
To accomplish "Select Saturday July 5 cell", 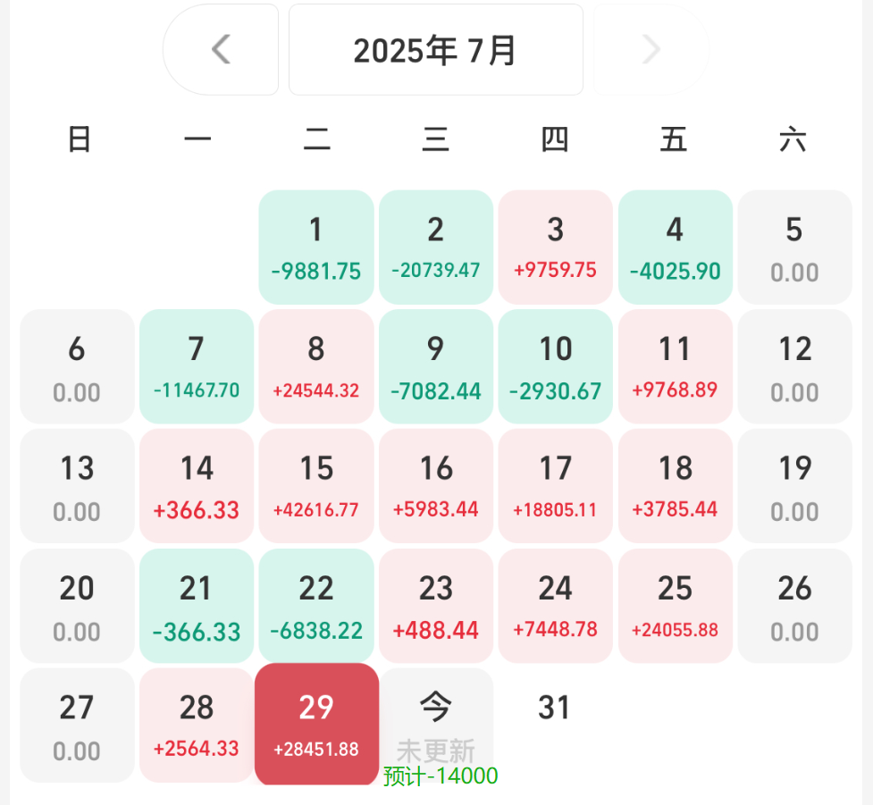I will tap(795, 247).
